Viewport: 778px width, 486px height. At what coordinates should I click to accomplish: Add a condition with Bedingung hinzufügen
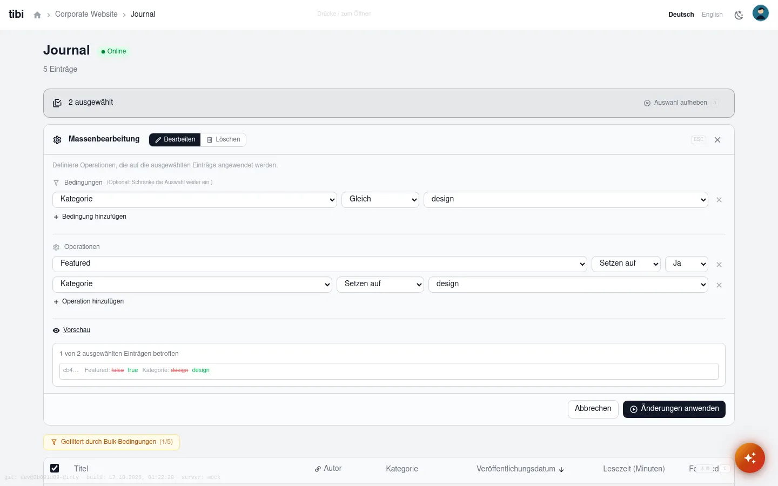(90, 217)
